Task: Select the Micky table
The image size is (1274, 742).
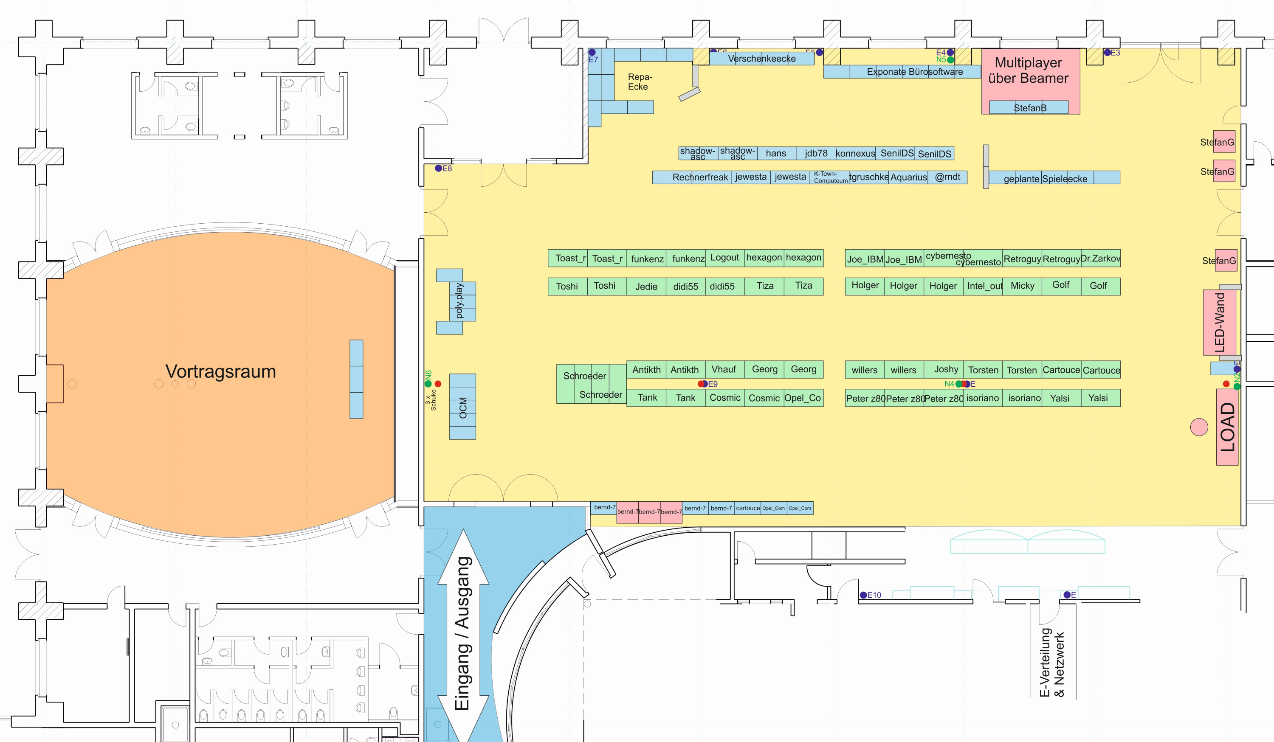Action: [1023, 286]
